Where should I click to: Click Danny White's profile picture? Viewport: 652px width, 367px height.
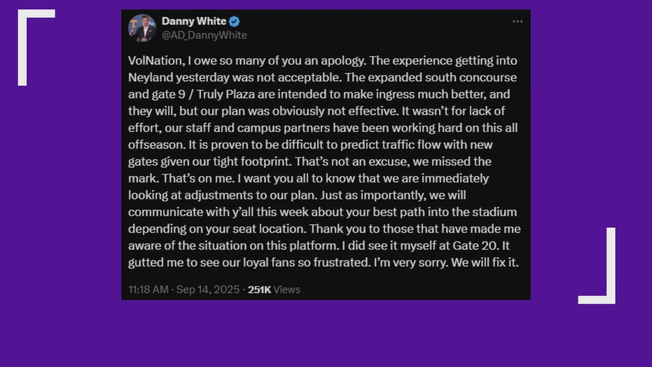point(143,28)
